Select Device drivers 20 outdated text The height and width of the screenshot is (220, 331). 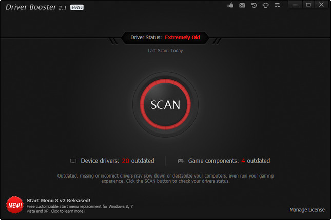pyautogui.click(x=118, y=161)
